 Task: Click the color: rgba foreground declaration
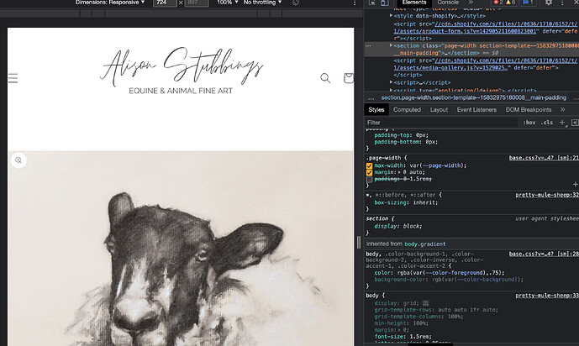(x=440, y=273)
